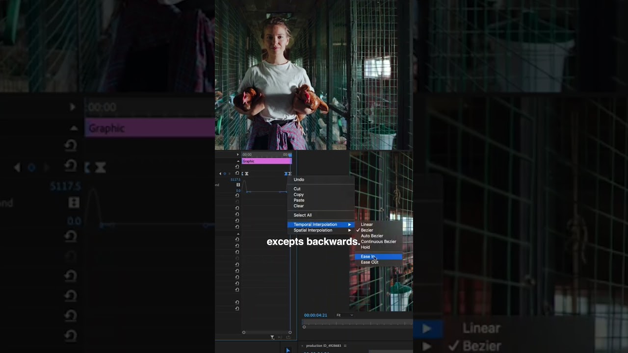
Task: Open the Temporal Interpolation submenu
Action: click(x=320, y=225)
